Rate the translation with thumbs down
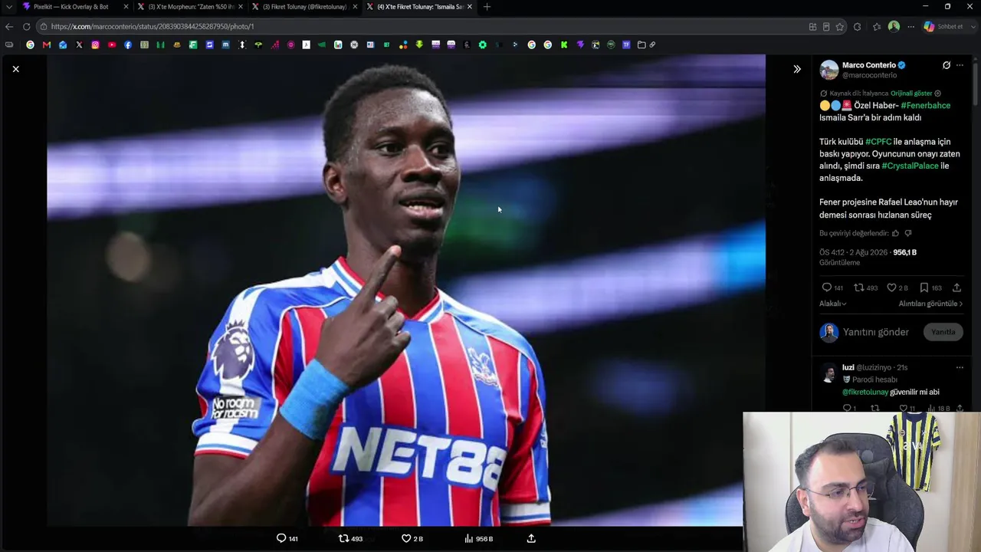981x552 pixels. 908,233
